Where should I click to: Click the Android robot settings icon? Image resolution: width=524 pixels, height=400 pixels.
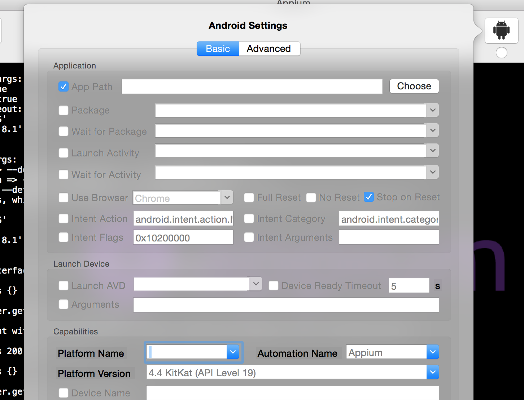click(501, 31)
